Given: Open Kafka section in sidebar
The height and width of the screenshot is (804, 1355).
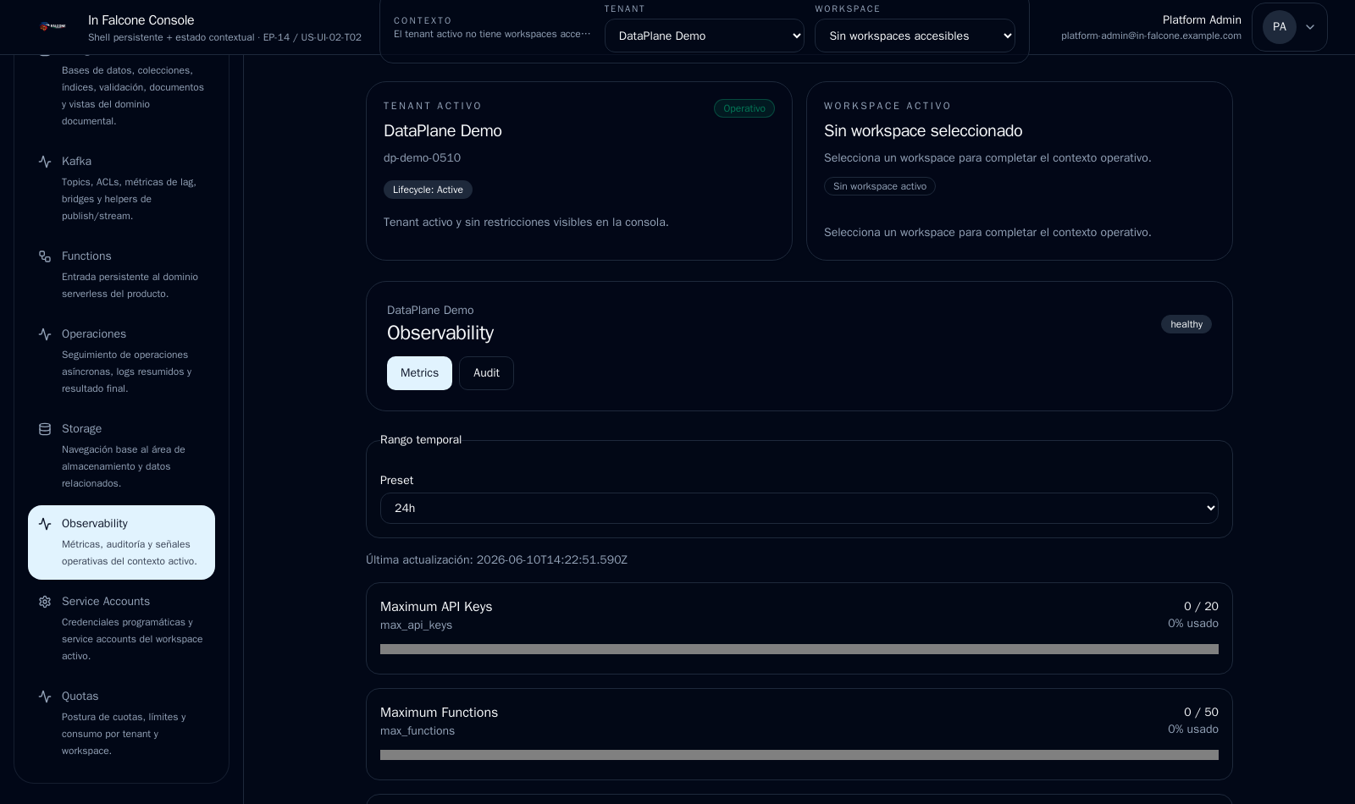Looking at the screenshot, I should [121, 188].
